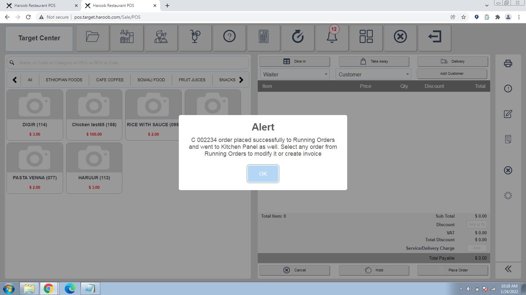526x295 pixels.
Task: Choose Take Away order type
Action: (374, 61)
